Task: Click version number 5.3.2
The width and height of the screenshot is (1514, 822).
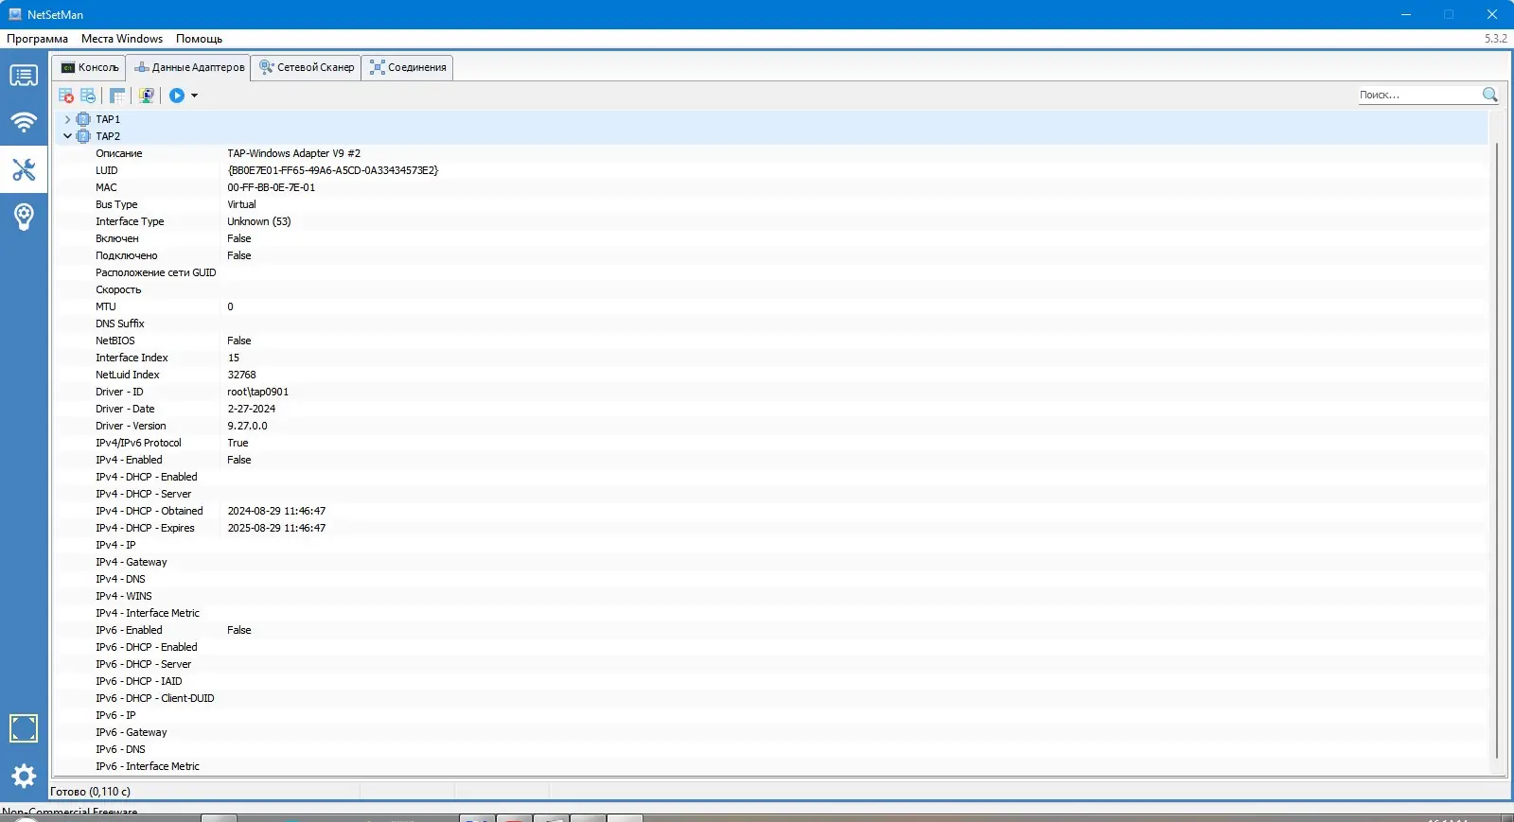Action: pos(1495,39)
